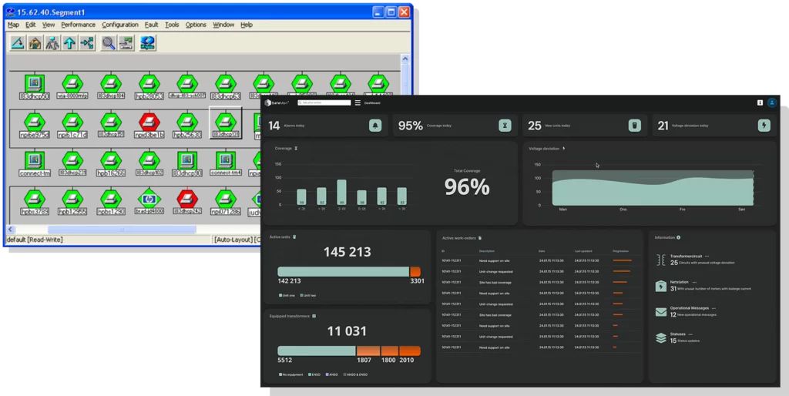Click the New units today card

[585, 126]
